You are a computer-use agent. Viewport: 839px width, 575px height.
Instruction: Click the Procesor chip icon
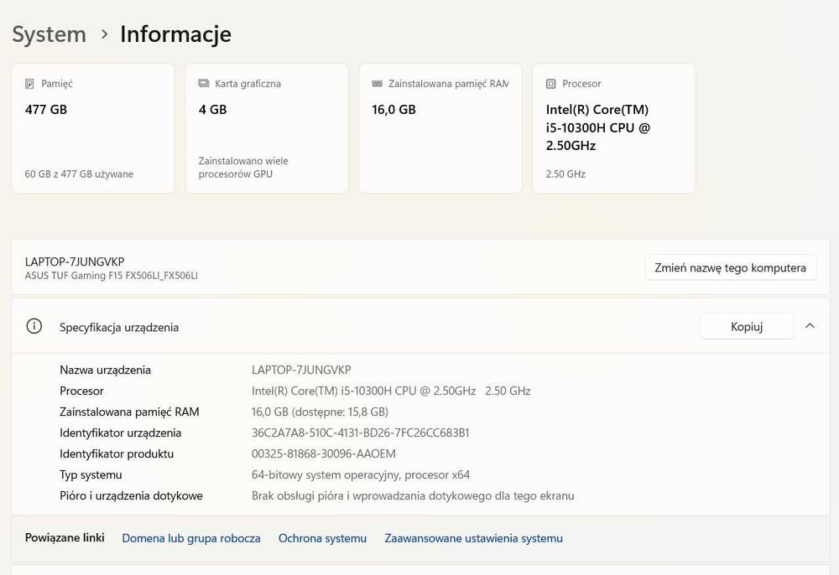pos(551,84)
